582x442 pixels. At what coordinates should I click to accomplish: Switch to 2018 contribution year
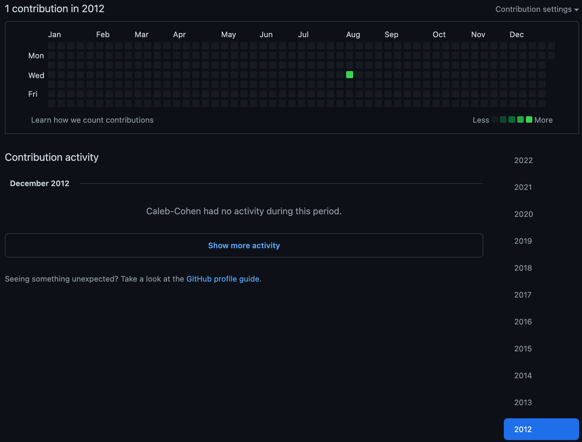[523, 268]
